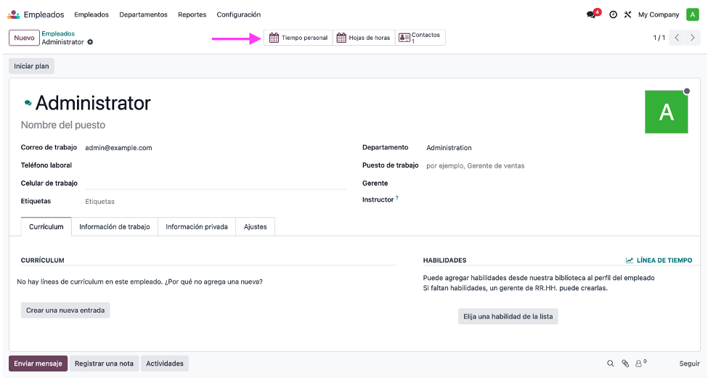Open Tiempo personal smart button
Image resolution: width=708 pixels, height=378 pixels.
298,38
